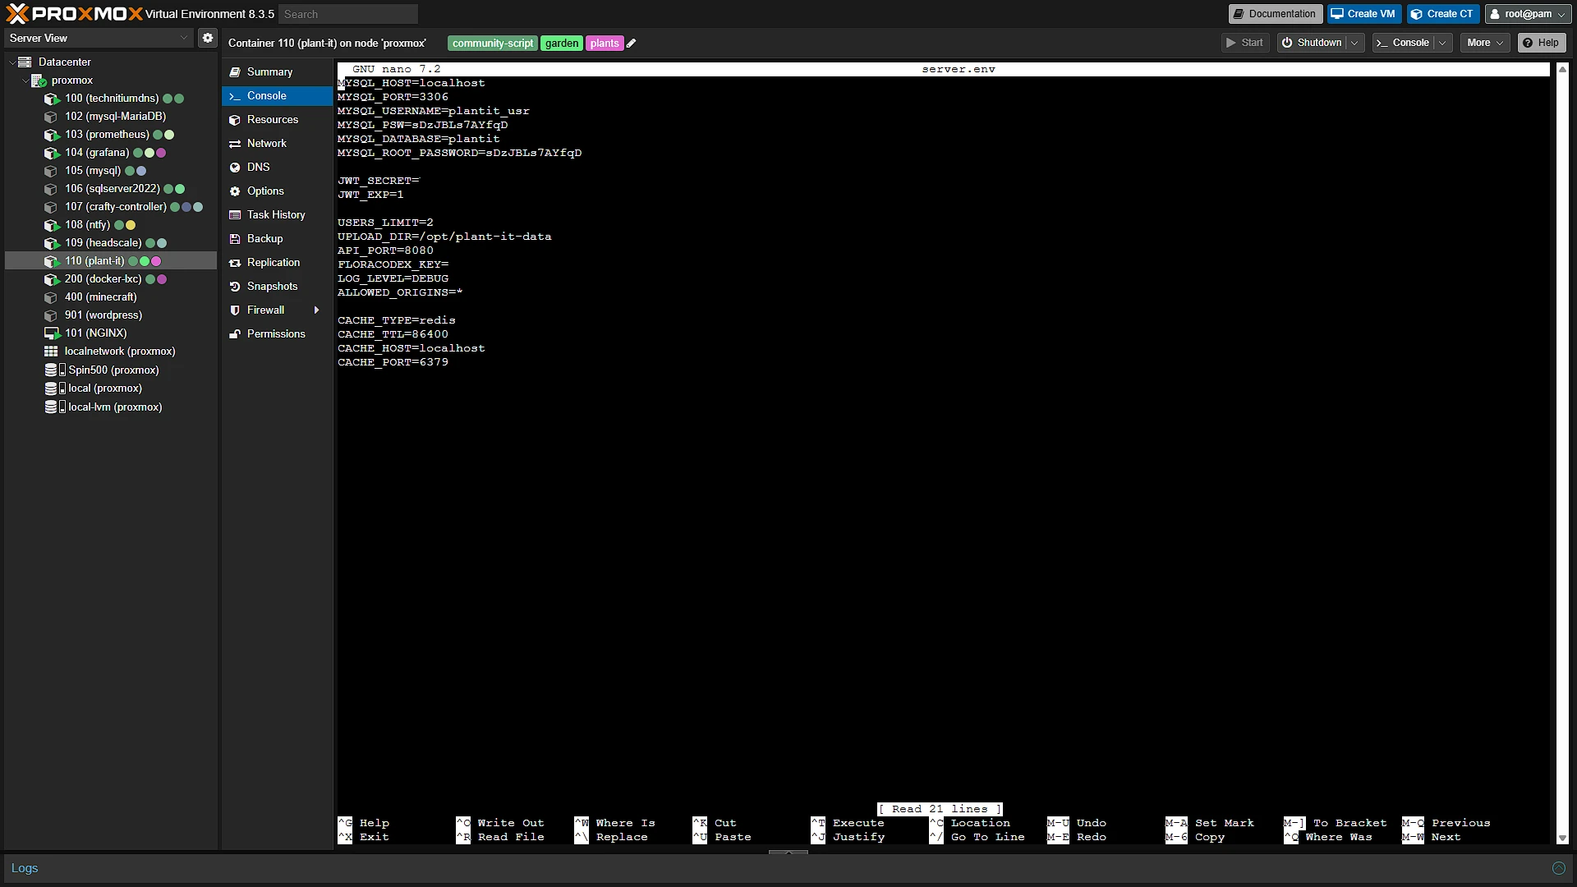Click localnetwork SDN grid icon

click(x=51, y=352)
